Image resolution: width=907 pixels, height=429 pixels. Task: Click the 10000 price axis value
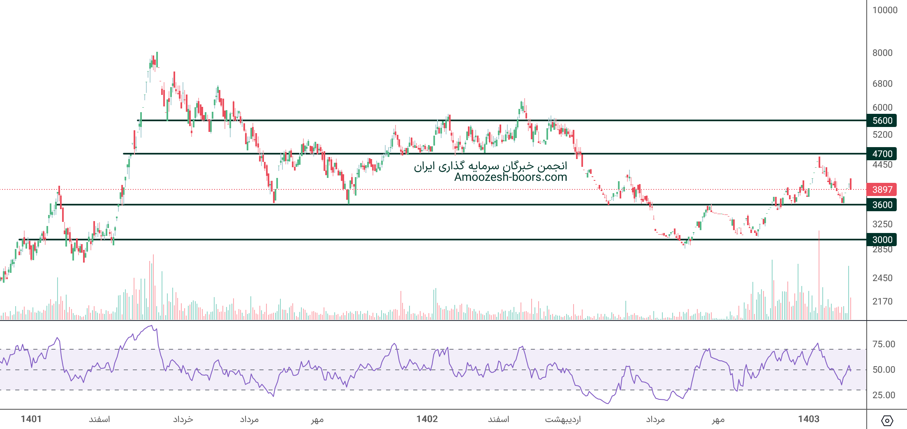click(885, 10)
